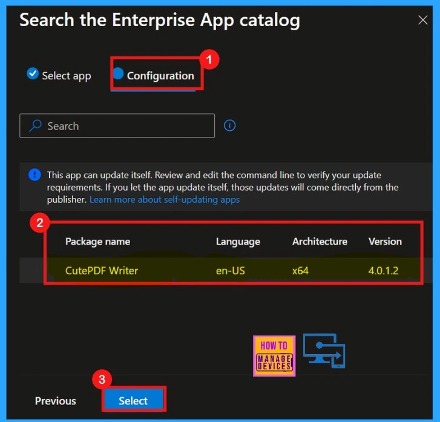
Task: Sort by the Language column header
Action: tap(238, 242)
